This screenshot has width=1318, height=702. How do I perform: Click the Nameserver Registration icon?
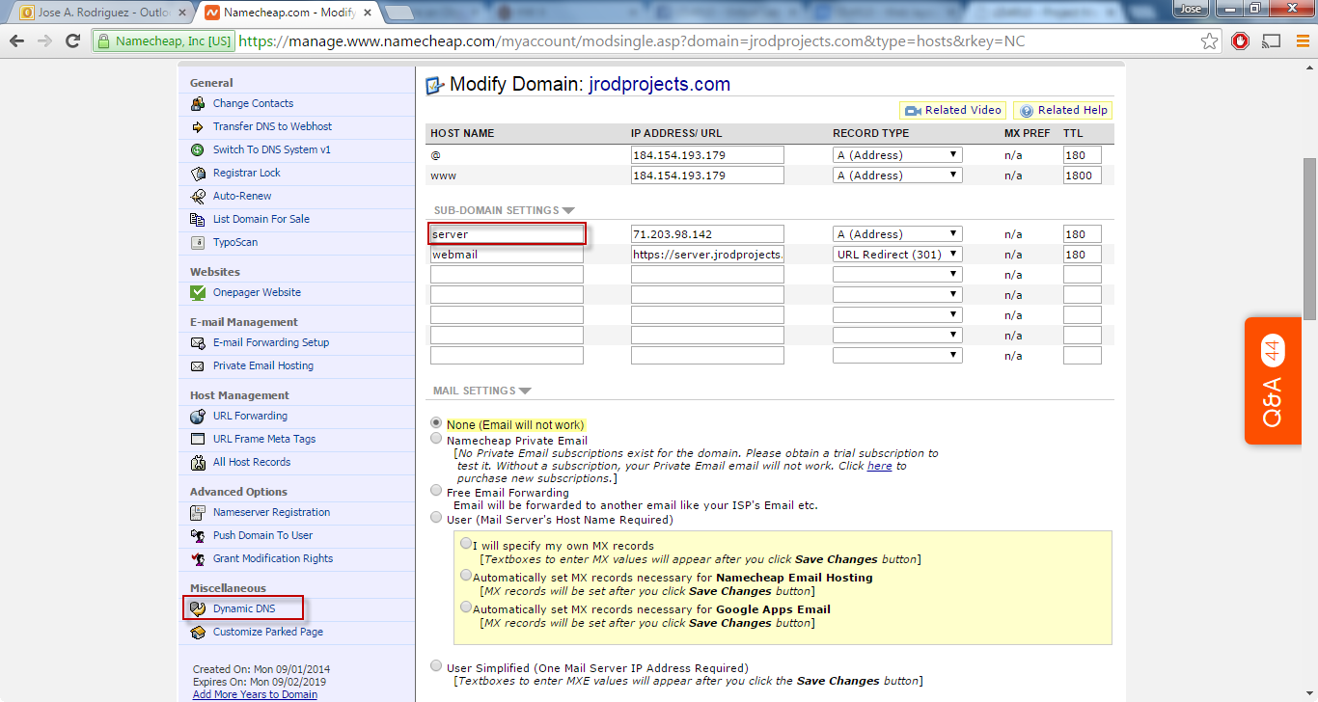click(x=198, y=512)
